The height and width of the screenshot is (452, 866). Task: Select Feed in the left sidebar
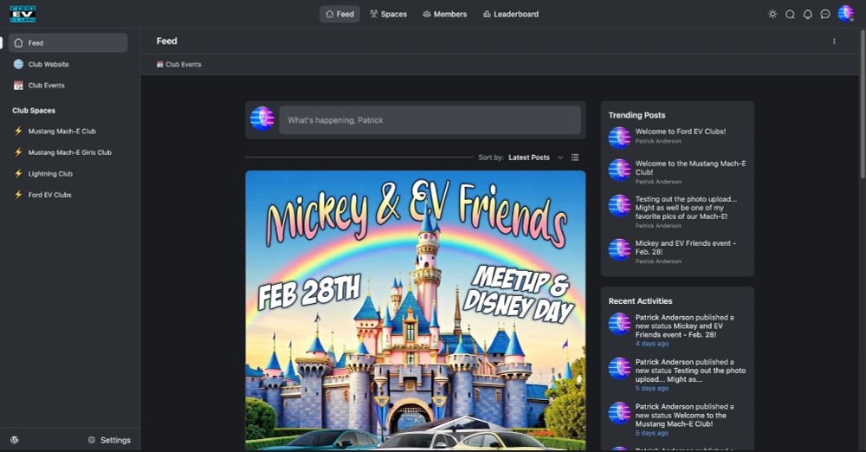coord(68,43)
